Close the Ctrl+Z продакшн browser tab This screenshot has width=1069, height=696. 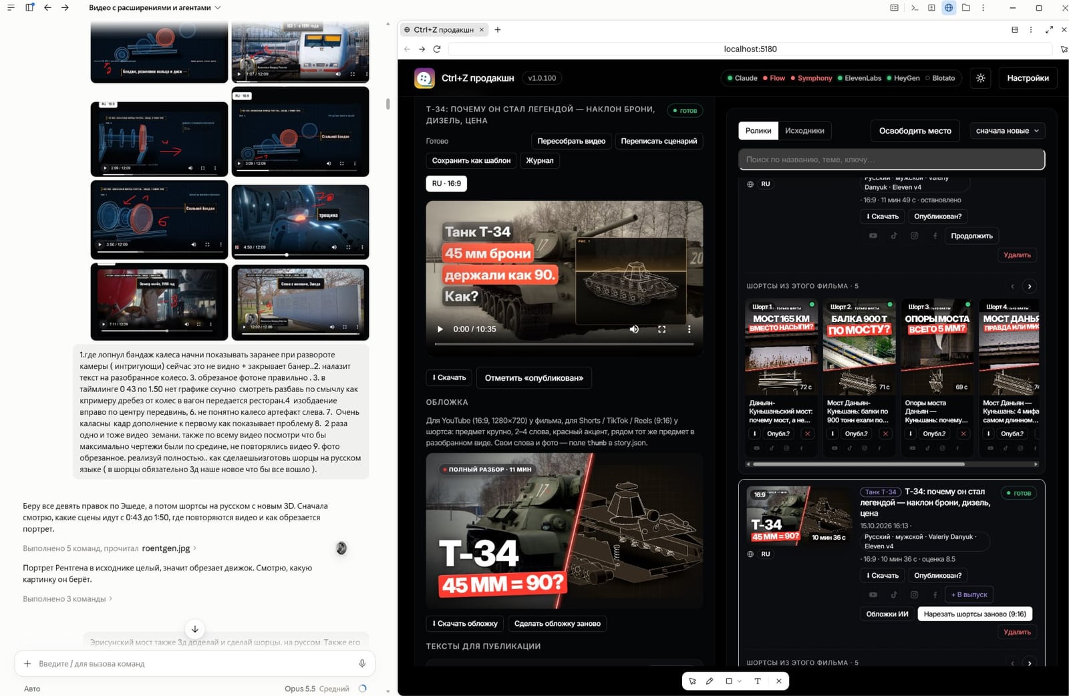tap(481, 29)
